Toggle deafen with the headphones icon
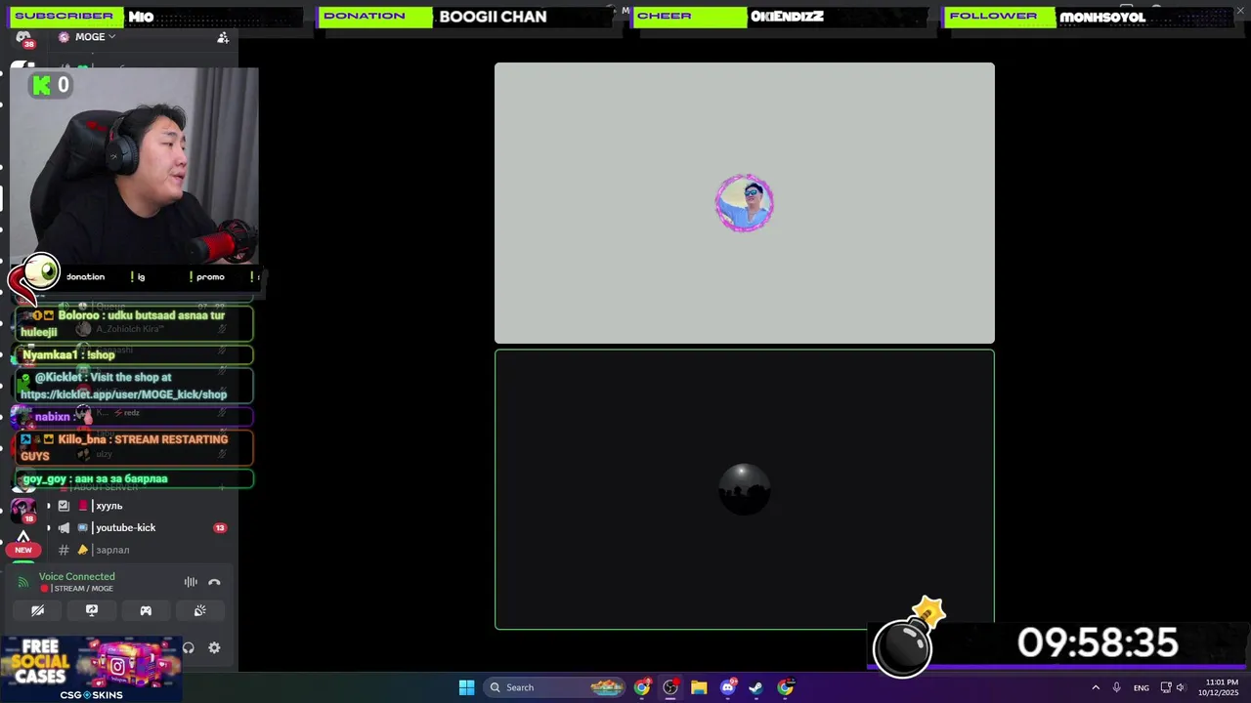The width and height of the screenshot is (1251, 703). point(189,647)
